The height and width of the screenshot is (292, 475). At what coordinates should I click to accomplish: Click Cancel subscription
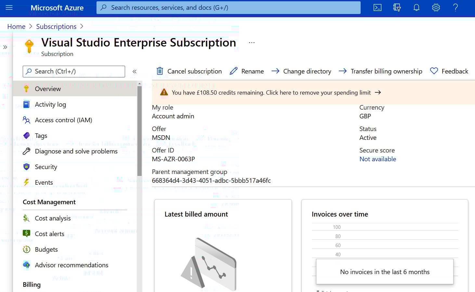[189, 71]
